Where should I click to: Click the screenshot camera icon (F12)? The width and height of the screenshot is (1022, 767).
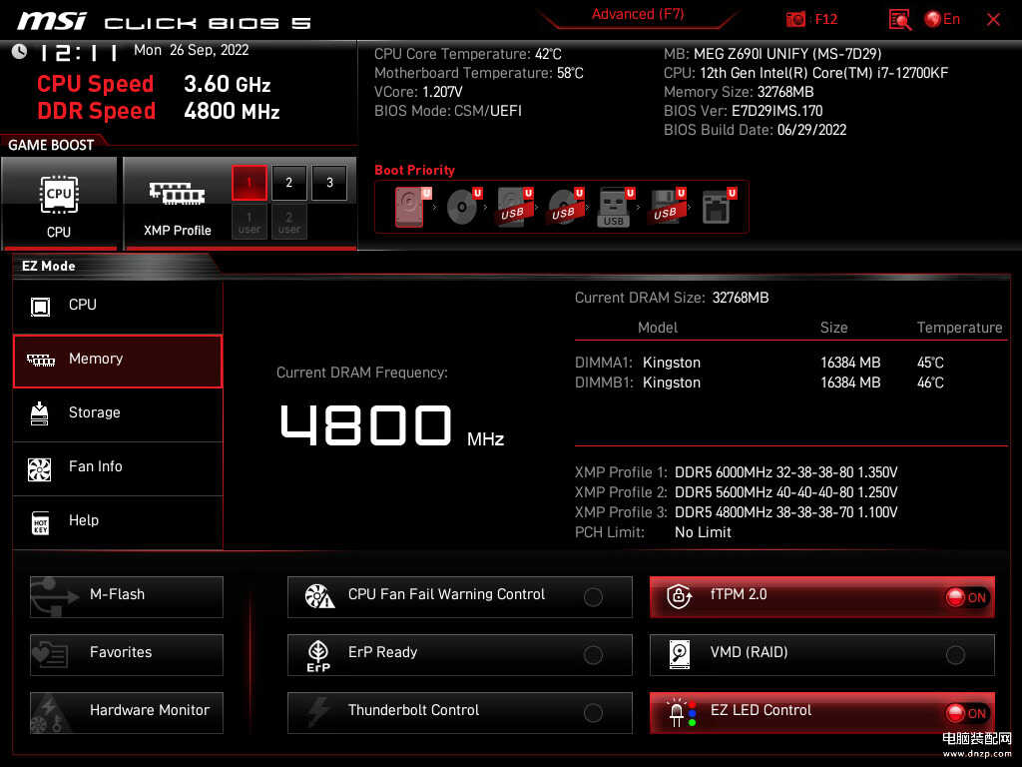tap(795, 19)
